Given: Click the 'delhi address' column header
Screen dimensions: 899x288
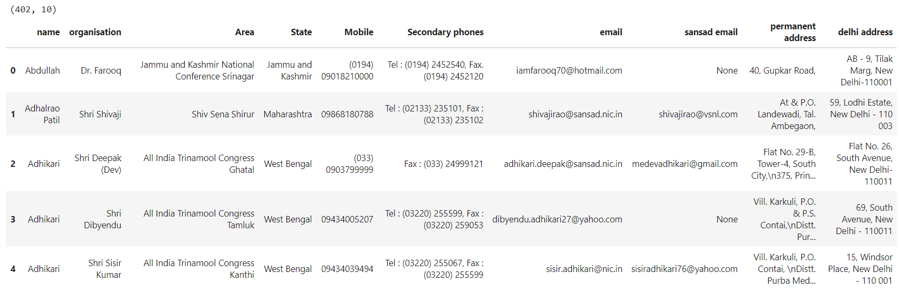Looking at the screenshot, I should point(865,32).
